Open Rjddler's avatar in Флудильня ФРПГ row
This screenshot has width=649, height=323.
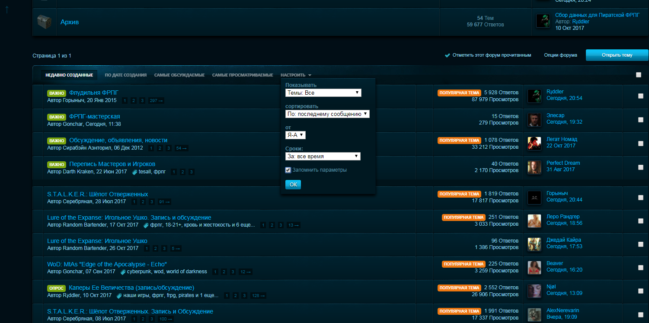click(x=534, y=96)
